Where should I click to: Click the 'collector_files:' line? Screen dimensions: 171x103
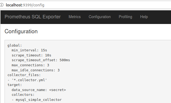[24, 75]
